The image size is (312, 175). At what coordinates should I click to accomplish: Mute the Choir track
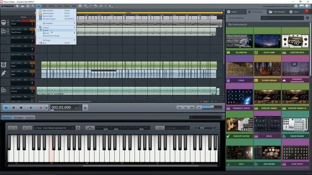tap(19, 20)
